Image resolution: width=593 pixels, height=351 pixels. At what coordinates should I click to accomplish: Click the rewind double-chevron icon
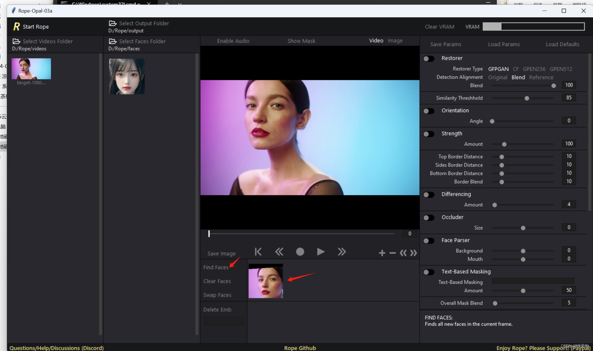point(279,252)
